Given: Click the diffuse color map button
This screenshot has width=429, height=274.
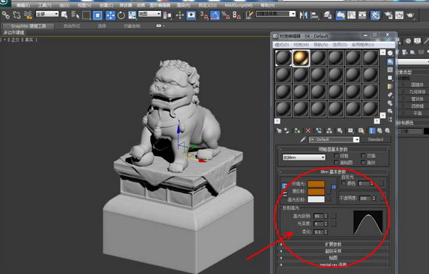Looking at the screenshot, I should pyautogui.click(x=328, y=191).
